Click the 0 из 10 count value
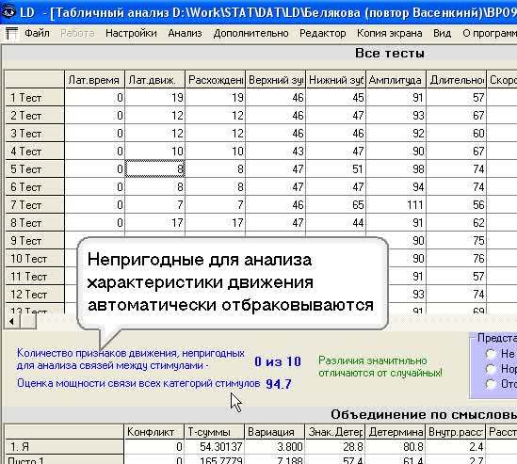The image size is (517, 464). [x=278, y=361]
